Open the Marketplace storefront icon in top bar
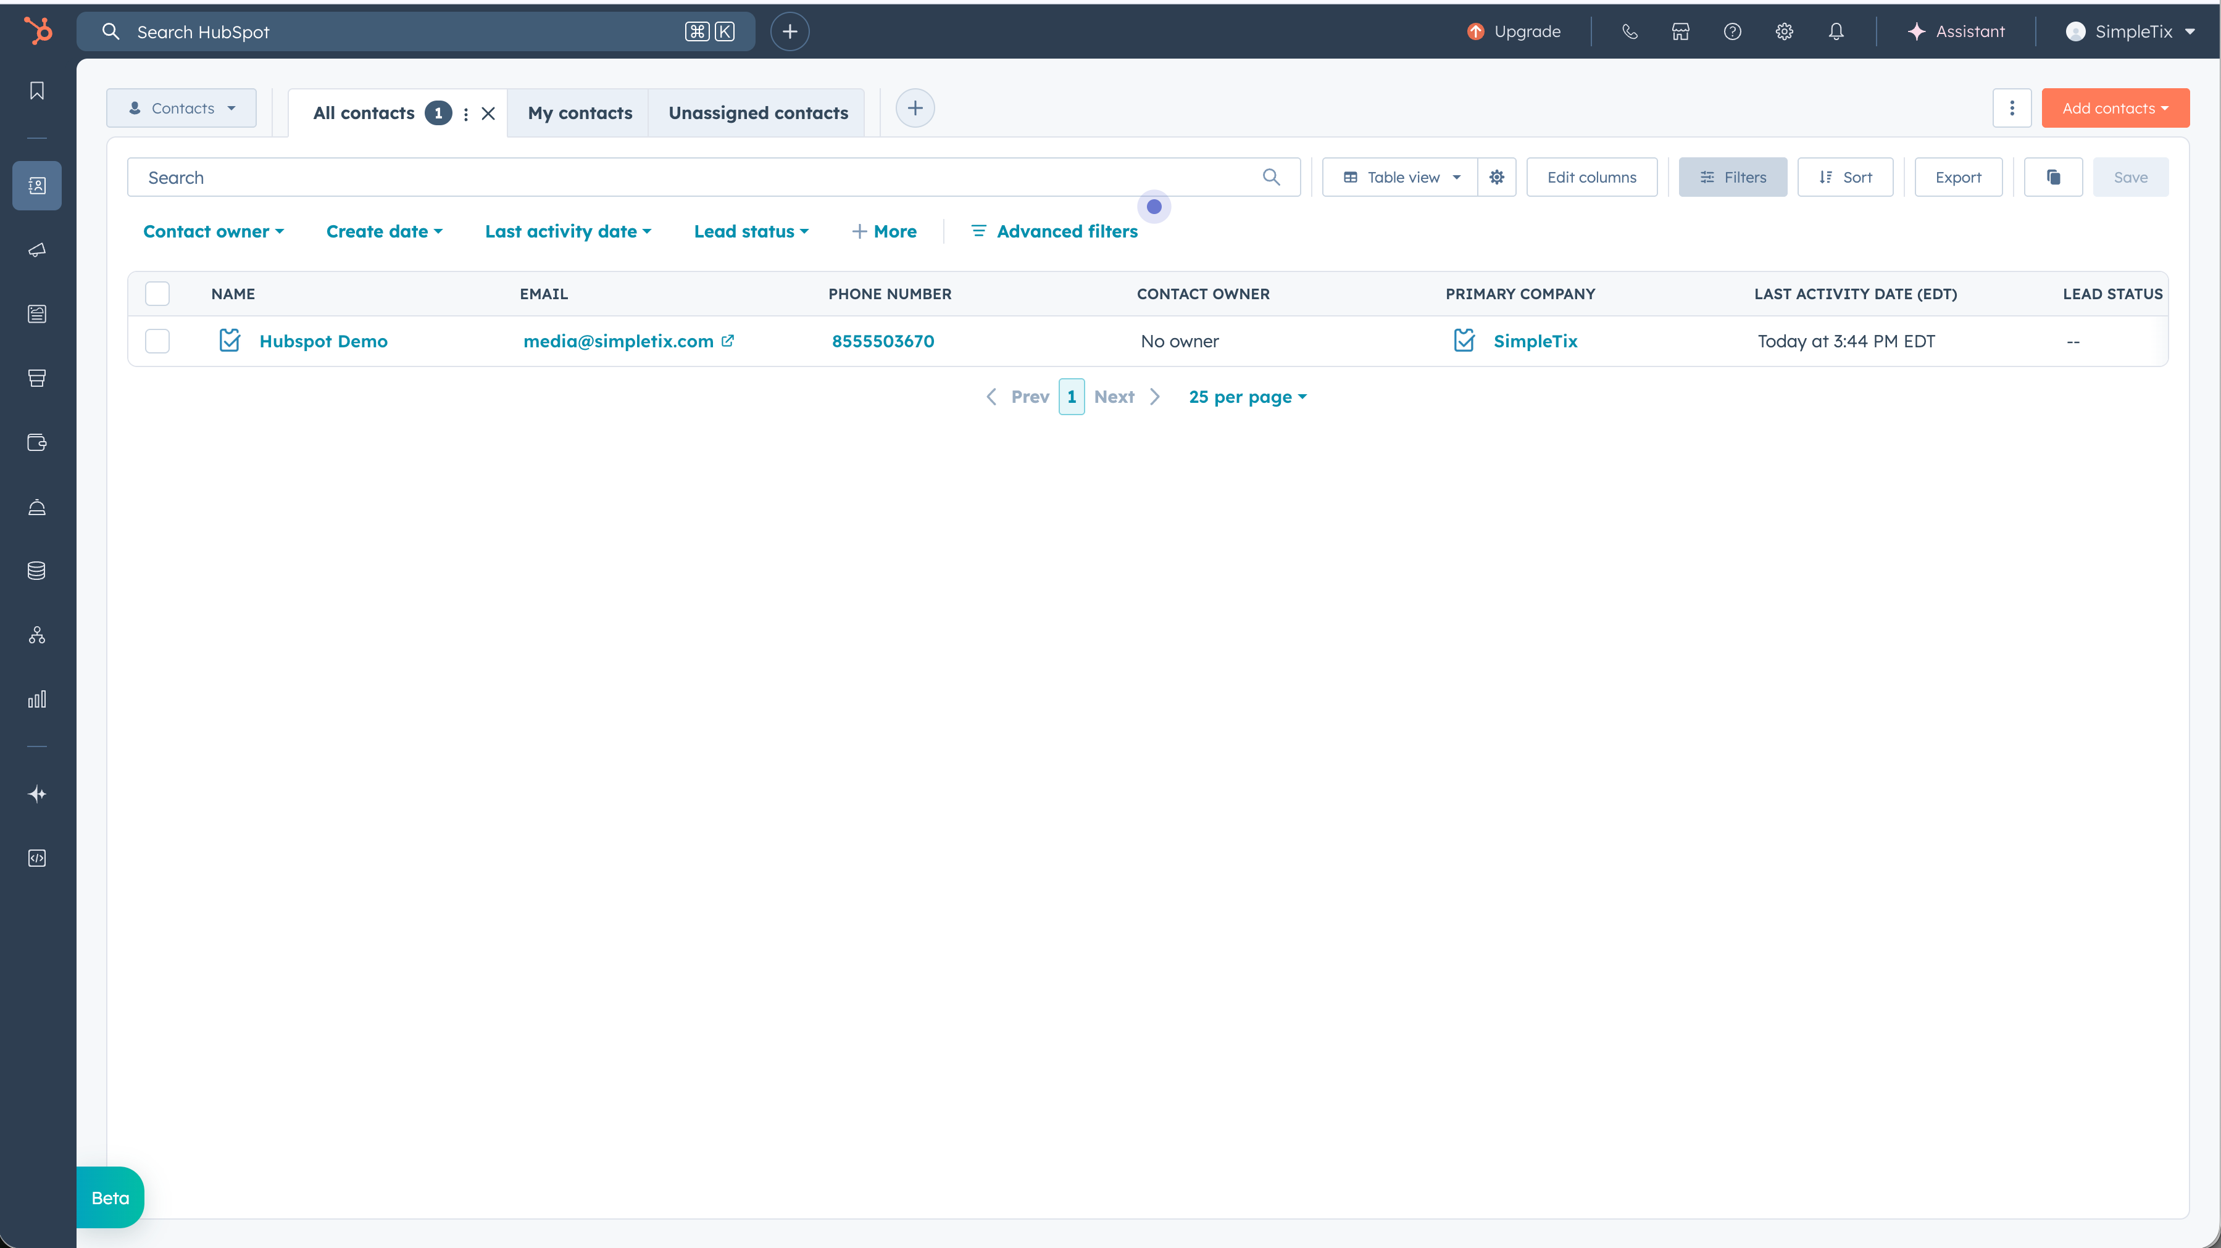The width and height of the screenshot is (2221, 1248). coord(1680,31)
